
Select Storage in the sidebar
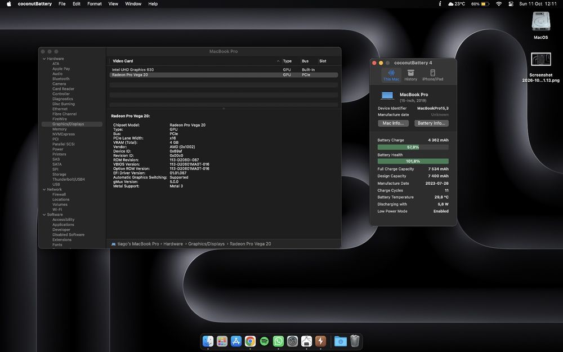tap(59, 174)
